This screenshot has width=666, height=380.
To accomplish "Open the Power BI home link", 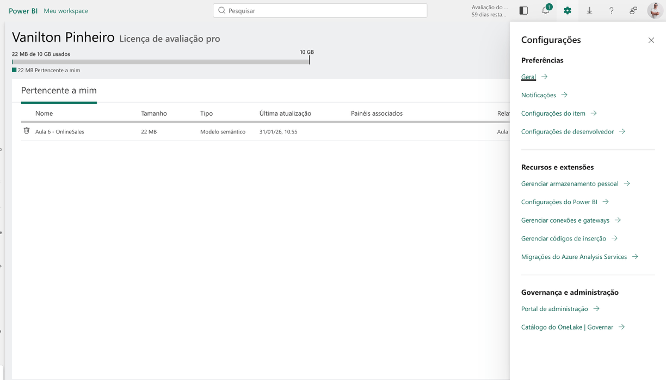I will coord(23,11).
